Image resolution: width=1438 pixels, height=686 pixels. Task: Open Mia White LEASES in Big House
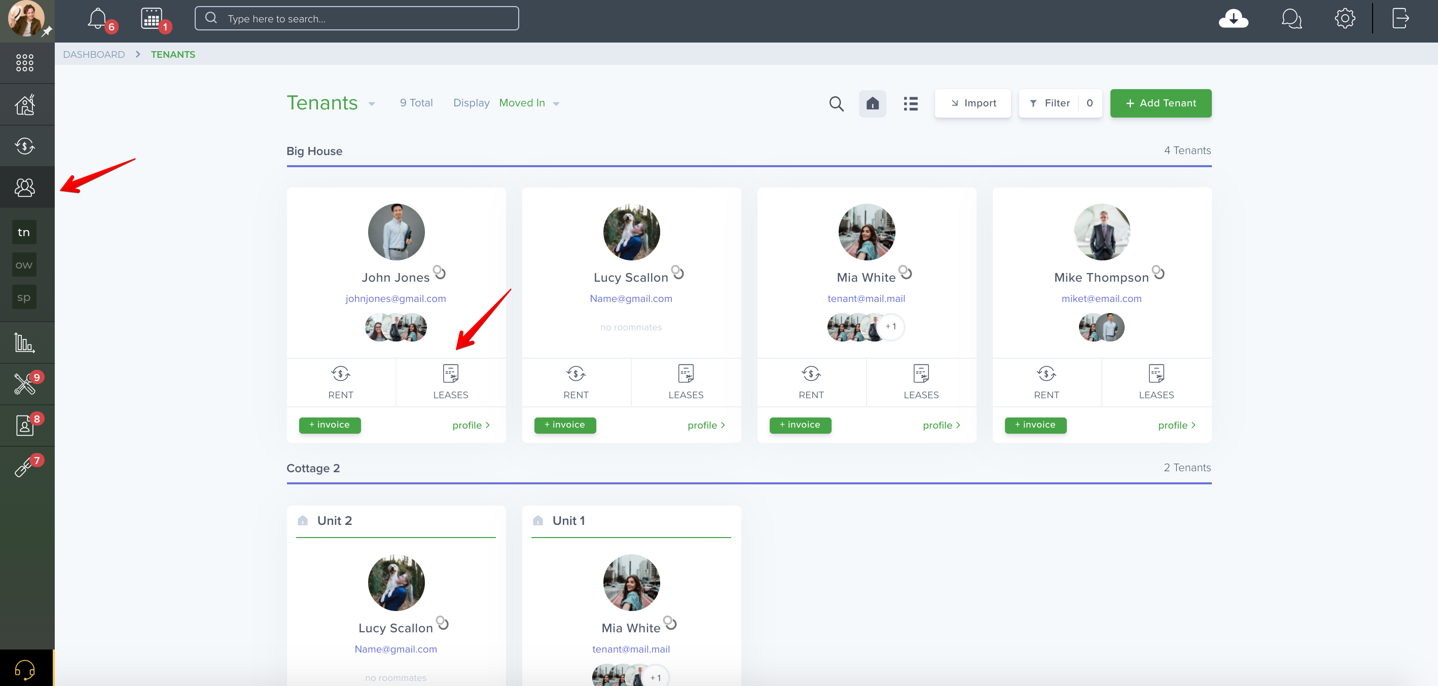[921, 382]
